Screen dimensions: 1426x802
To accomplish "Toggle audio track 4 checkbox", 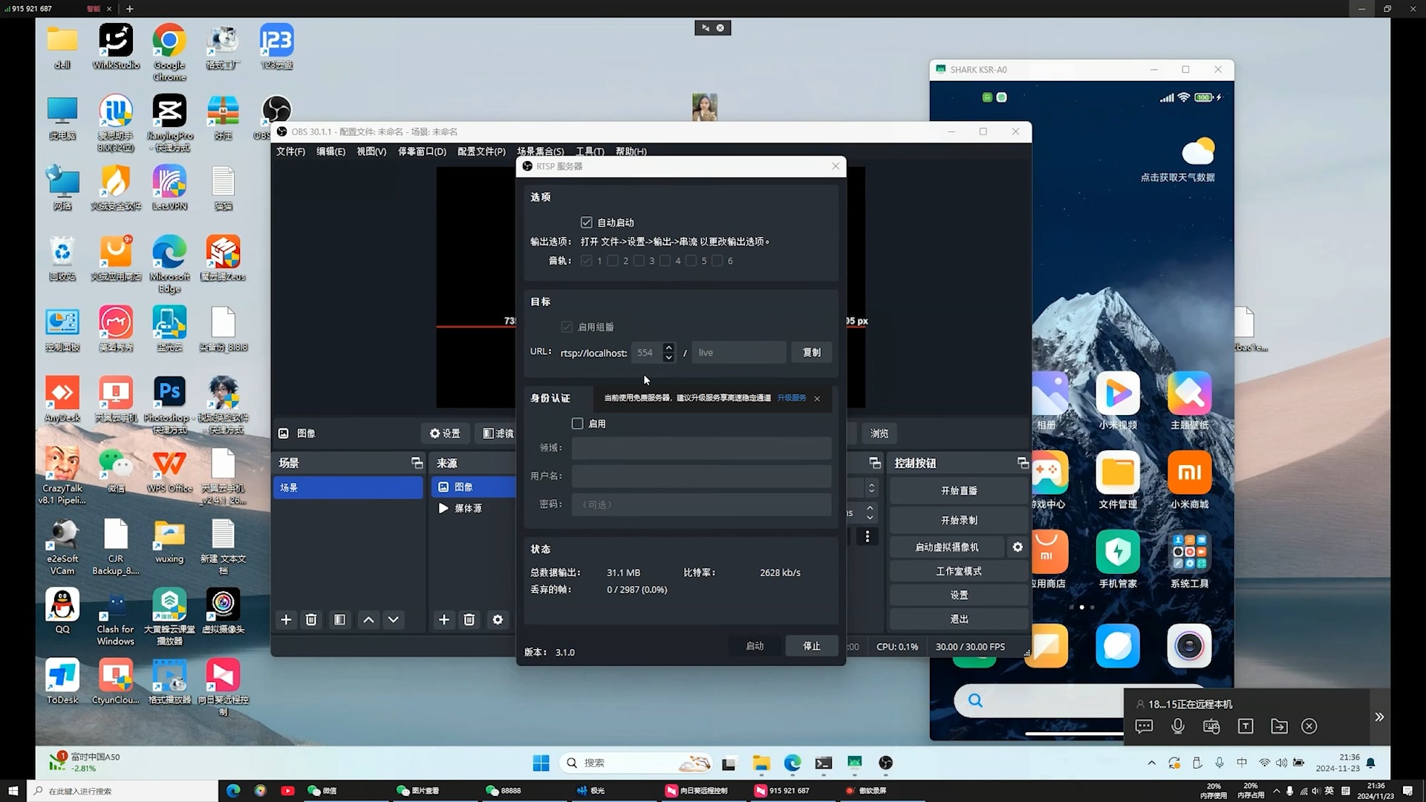I will click(x=665, y=261).
